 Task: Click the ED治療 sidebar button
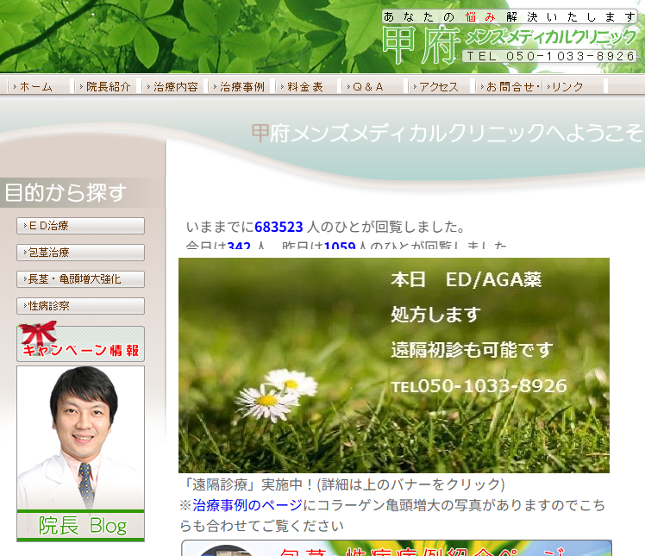point(80,226)
